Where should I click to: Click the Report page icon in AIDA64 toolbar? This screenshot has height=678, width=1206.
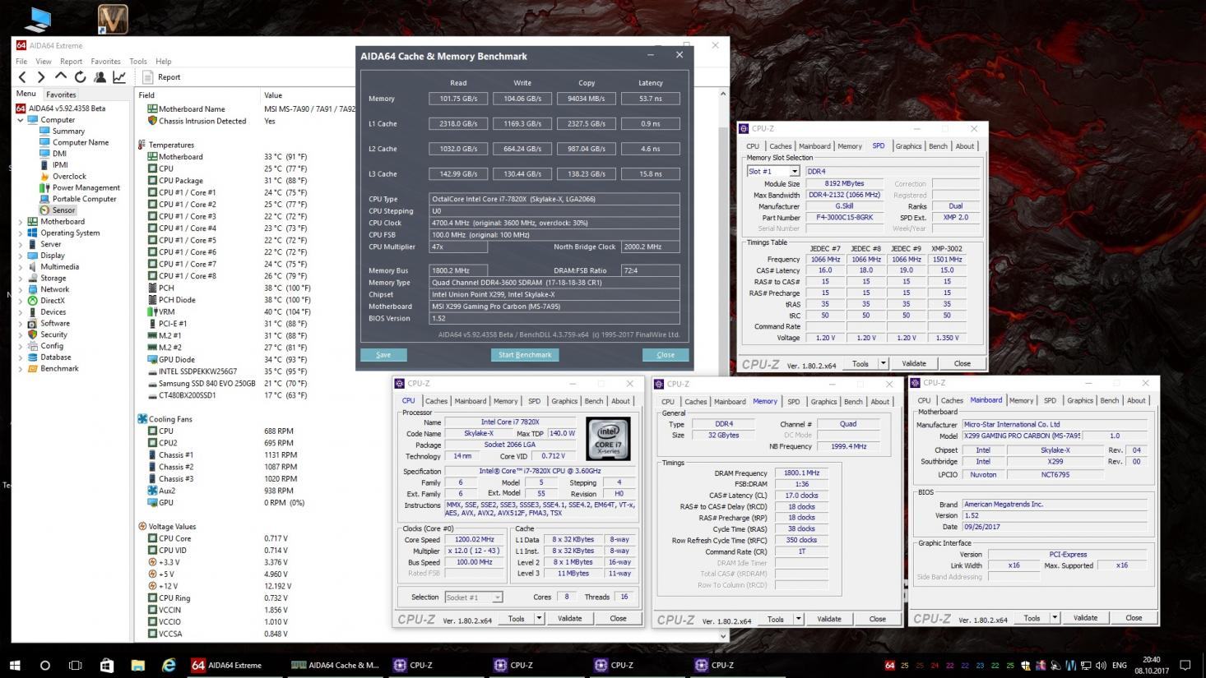click(x=148, y=77)
